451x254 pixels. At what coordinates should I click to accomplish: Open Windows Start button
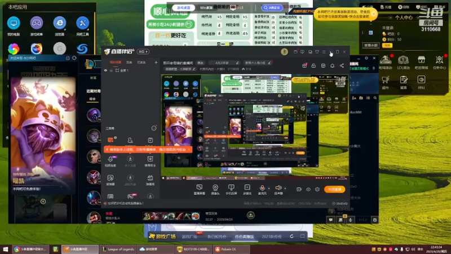(x=6, y=249)
